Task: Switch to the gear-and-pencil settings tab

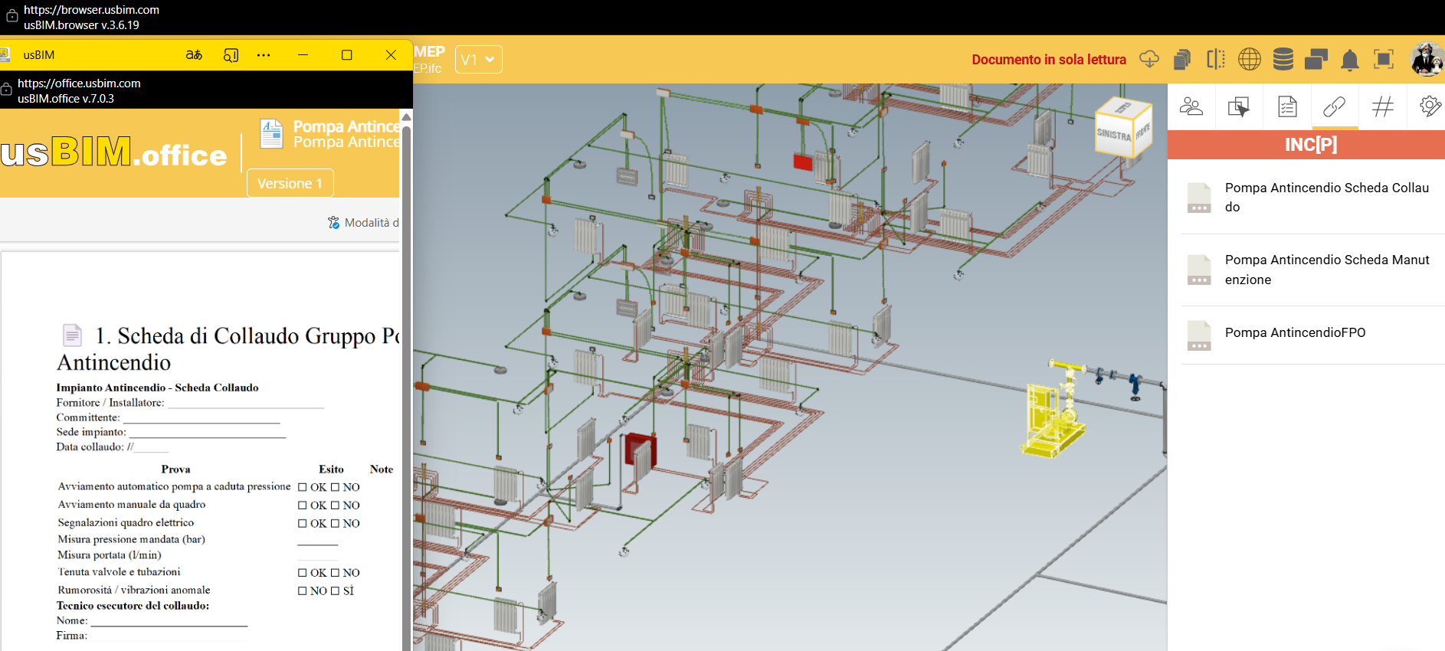Action: click(1430, 106)
